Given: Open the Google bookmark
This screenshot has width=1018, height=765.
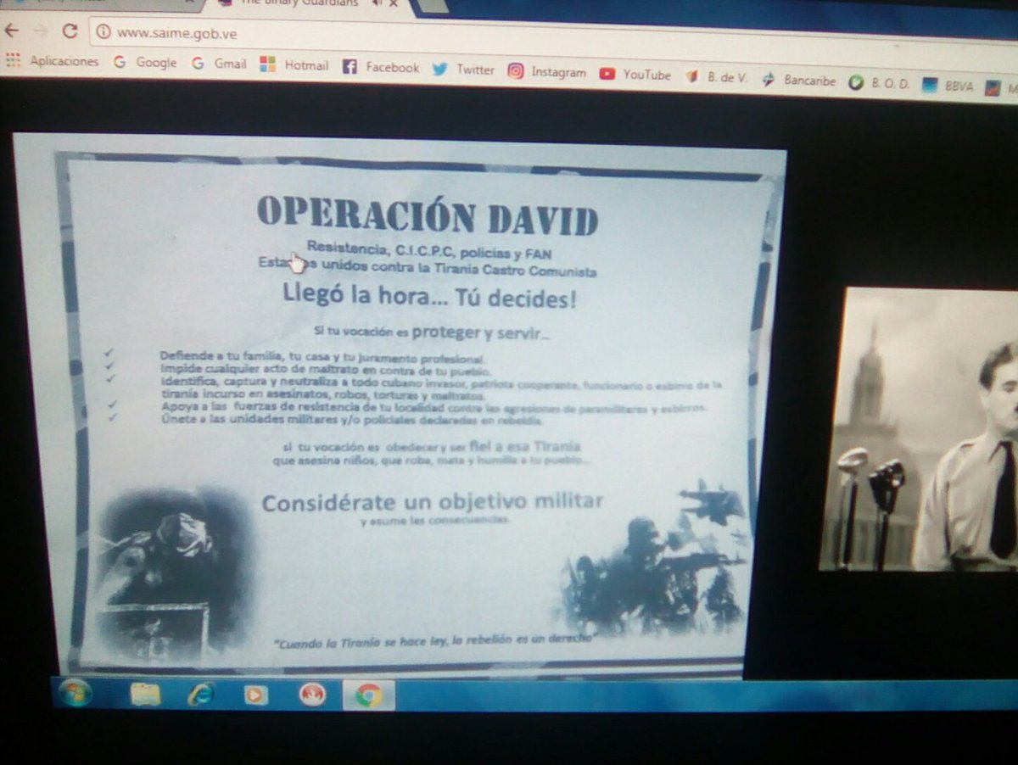Looking at the screenshot, I should coord(145,62).
